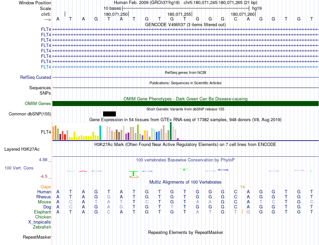This screenshot has height=245, width=319.
Task: Click the dark green OMIM Genes bar
Action: 185,103
